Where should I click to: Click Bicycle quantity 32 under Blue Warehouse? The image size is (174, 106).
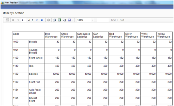(58, 42)
